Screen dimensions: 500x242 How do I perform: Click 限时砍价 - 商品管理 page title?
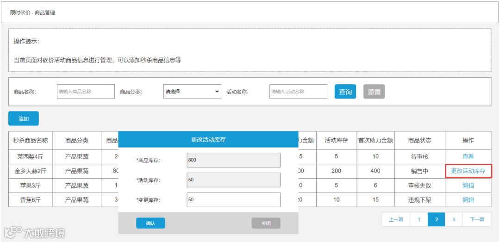click(x=32, y=13)
